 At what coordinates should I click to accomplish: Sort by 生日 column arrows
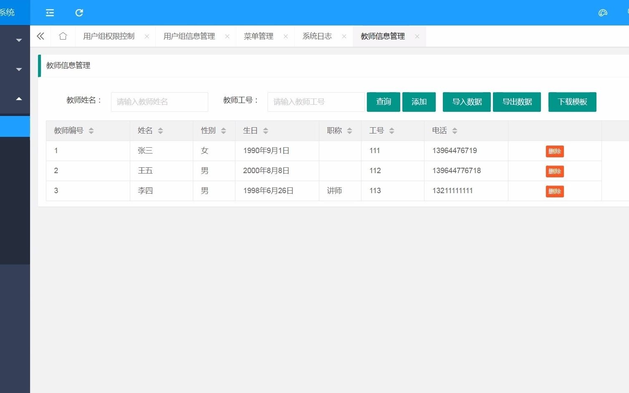[265, 131]
